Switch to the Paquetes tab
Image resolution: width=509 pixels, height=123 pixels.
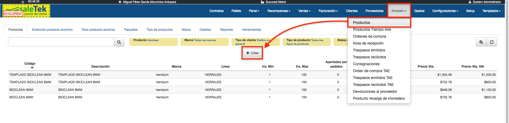[x=131, y=30]
